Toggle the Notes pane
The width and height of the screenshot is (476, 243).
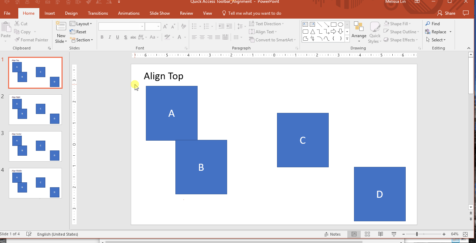click(x=332, y=234)
